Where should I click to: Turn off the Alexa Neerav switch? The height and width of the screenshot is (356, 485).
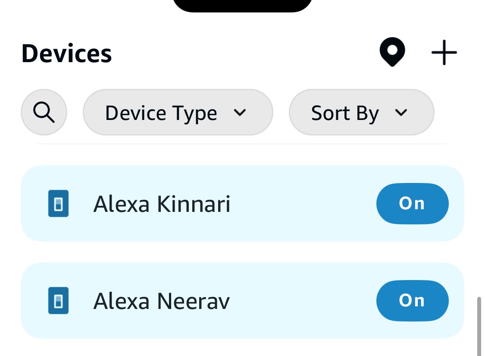tap(412, 301)
